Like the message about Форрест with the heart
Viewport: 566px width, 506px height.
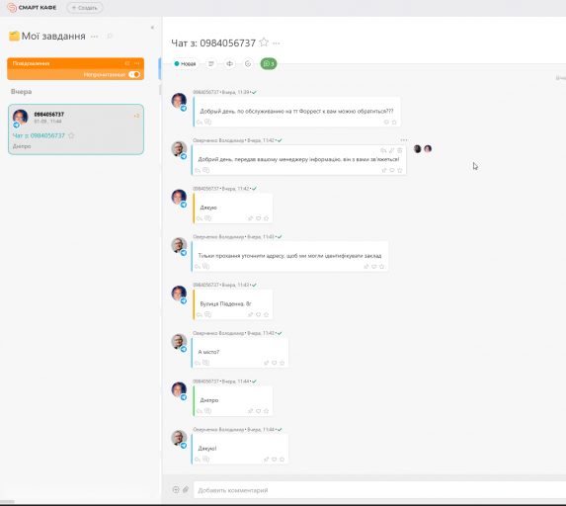point(386,123)
